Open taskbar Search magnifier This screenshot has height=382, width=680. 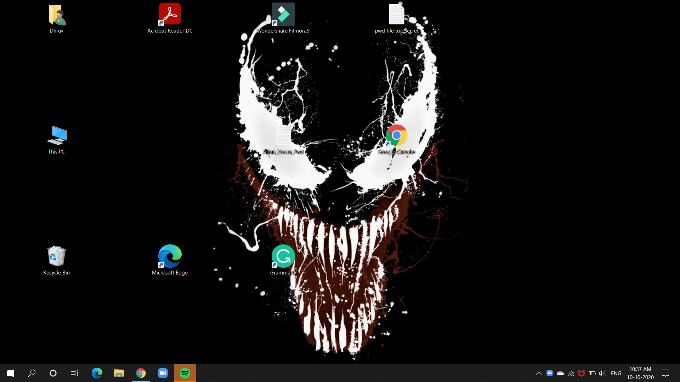[32, 373]
